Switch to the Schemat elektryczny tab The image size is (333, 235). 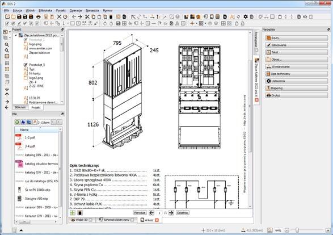(116, 220)
